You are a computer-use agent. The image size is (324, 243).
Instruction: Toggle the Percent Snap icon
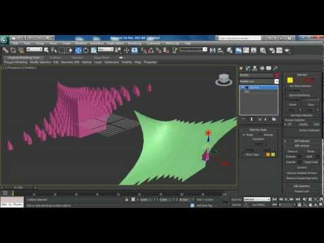[159, 50]
